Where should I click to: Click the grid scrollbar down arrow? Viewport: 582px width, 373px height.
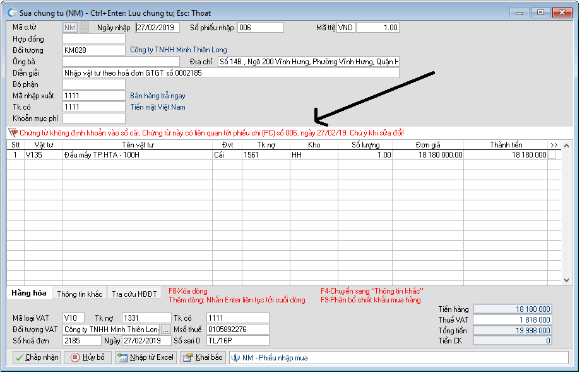tap(566, 280)
